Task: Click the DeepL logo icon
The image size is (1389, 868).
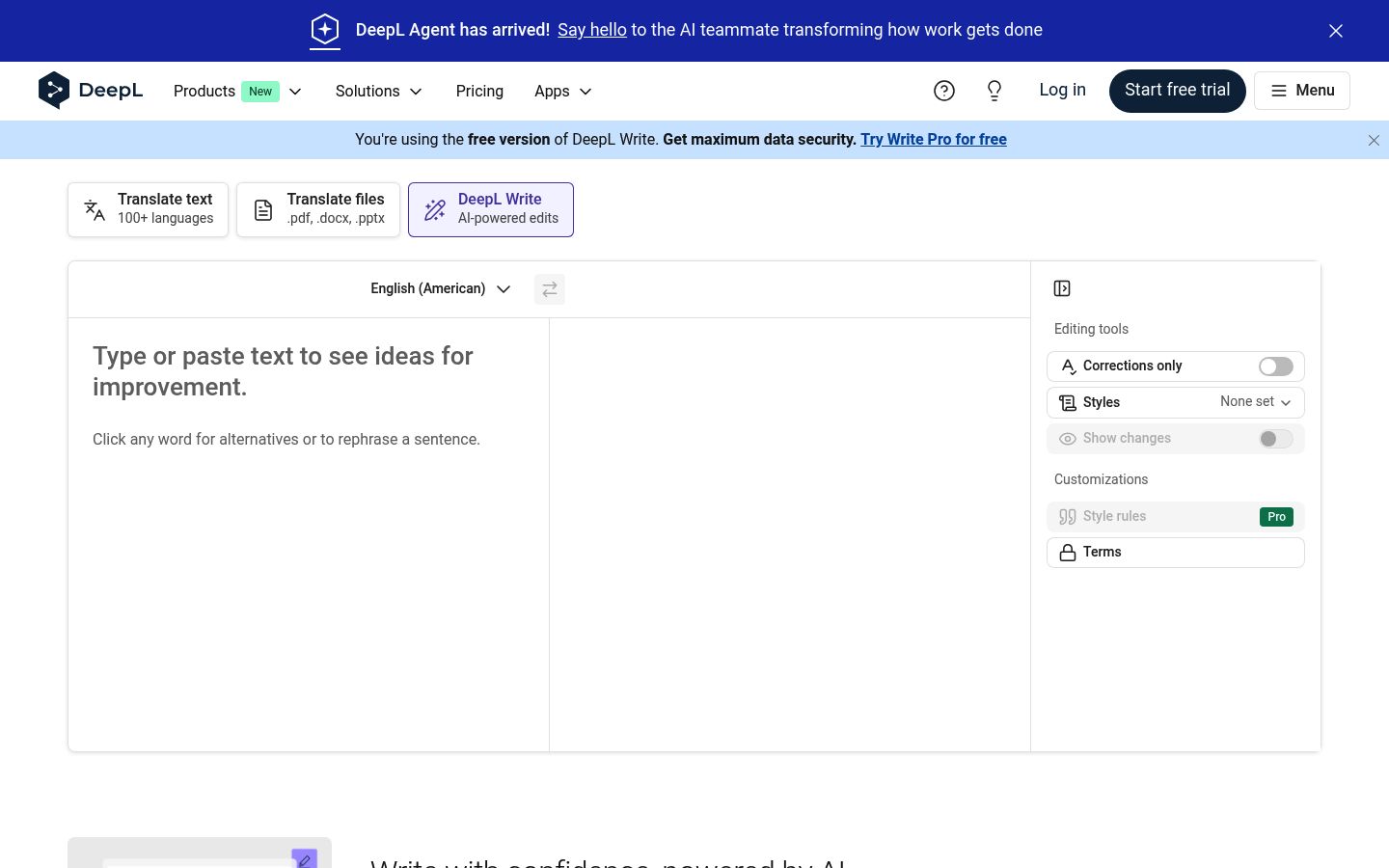Action: [55, 91]
